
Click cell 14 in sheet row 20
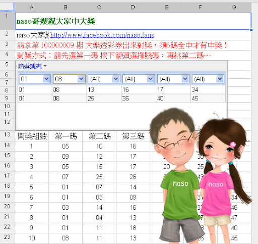(x=99, y=208)
